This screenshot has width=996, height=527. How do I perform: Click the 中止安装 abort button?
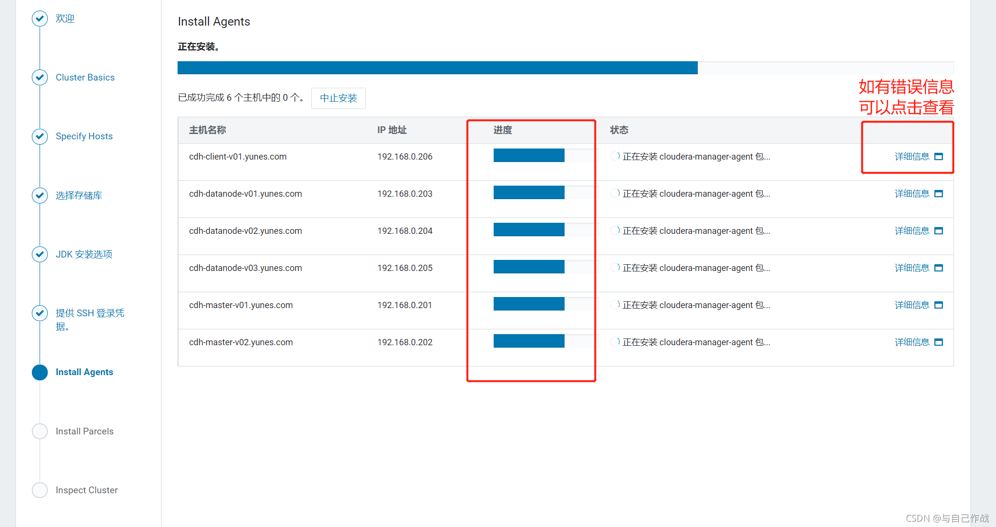(338, 98)
